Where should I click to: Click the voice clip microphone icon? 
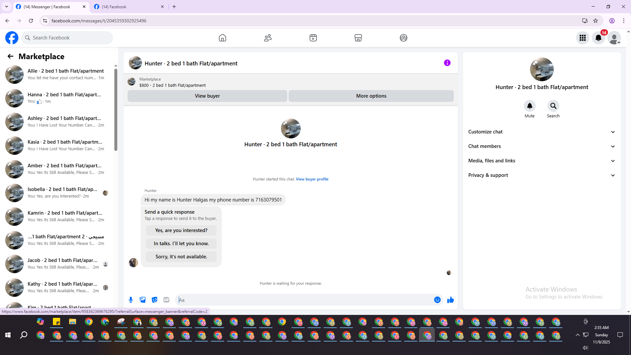tap(131, 300)
